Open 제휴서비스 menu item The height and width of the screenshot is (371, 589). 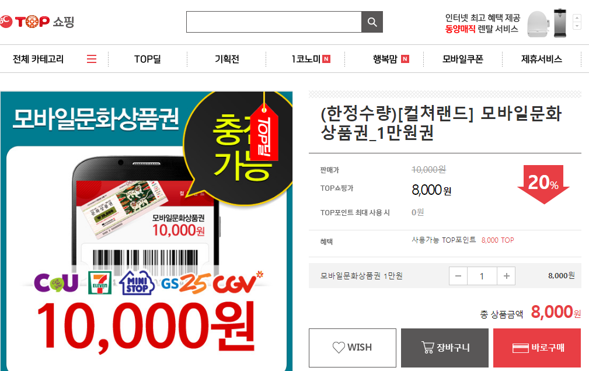[x=542, y=59]
